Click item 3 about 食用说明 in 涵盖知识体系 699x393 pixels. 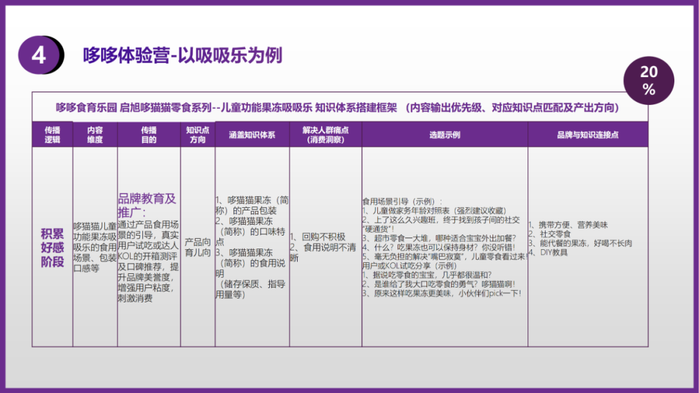[250, 263]
